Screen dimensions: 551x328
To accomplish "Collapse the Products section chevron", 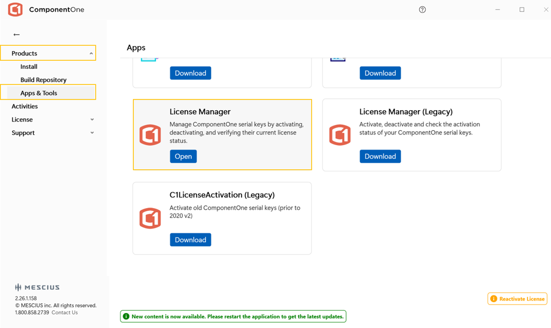I will coord(91,53).
